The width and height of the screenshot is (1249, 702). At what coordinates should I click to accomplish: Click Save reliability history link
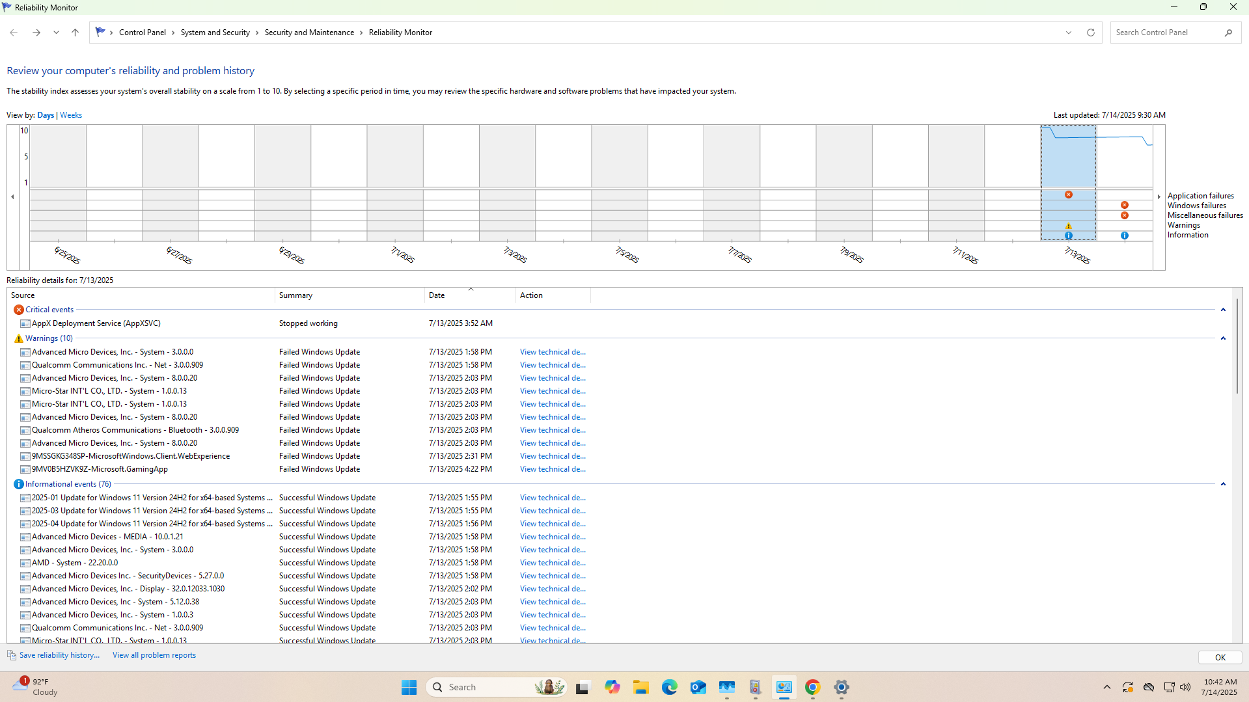[x=59, y=655]
